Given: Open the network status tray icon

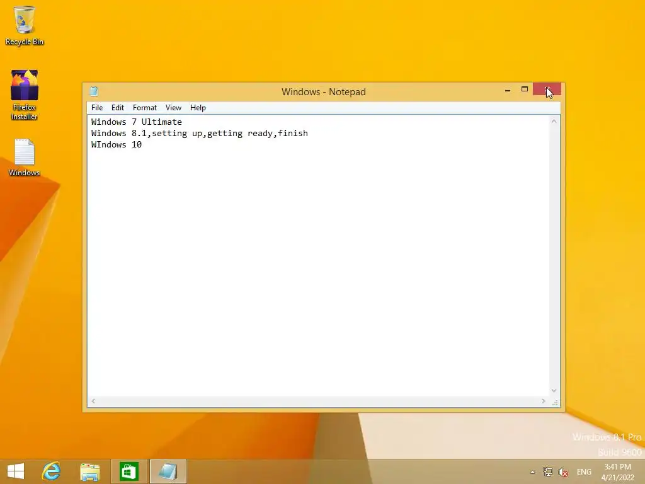Looking at the screenshot, I should [x=547, y=471].
